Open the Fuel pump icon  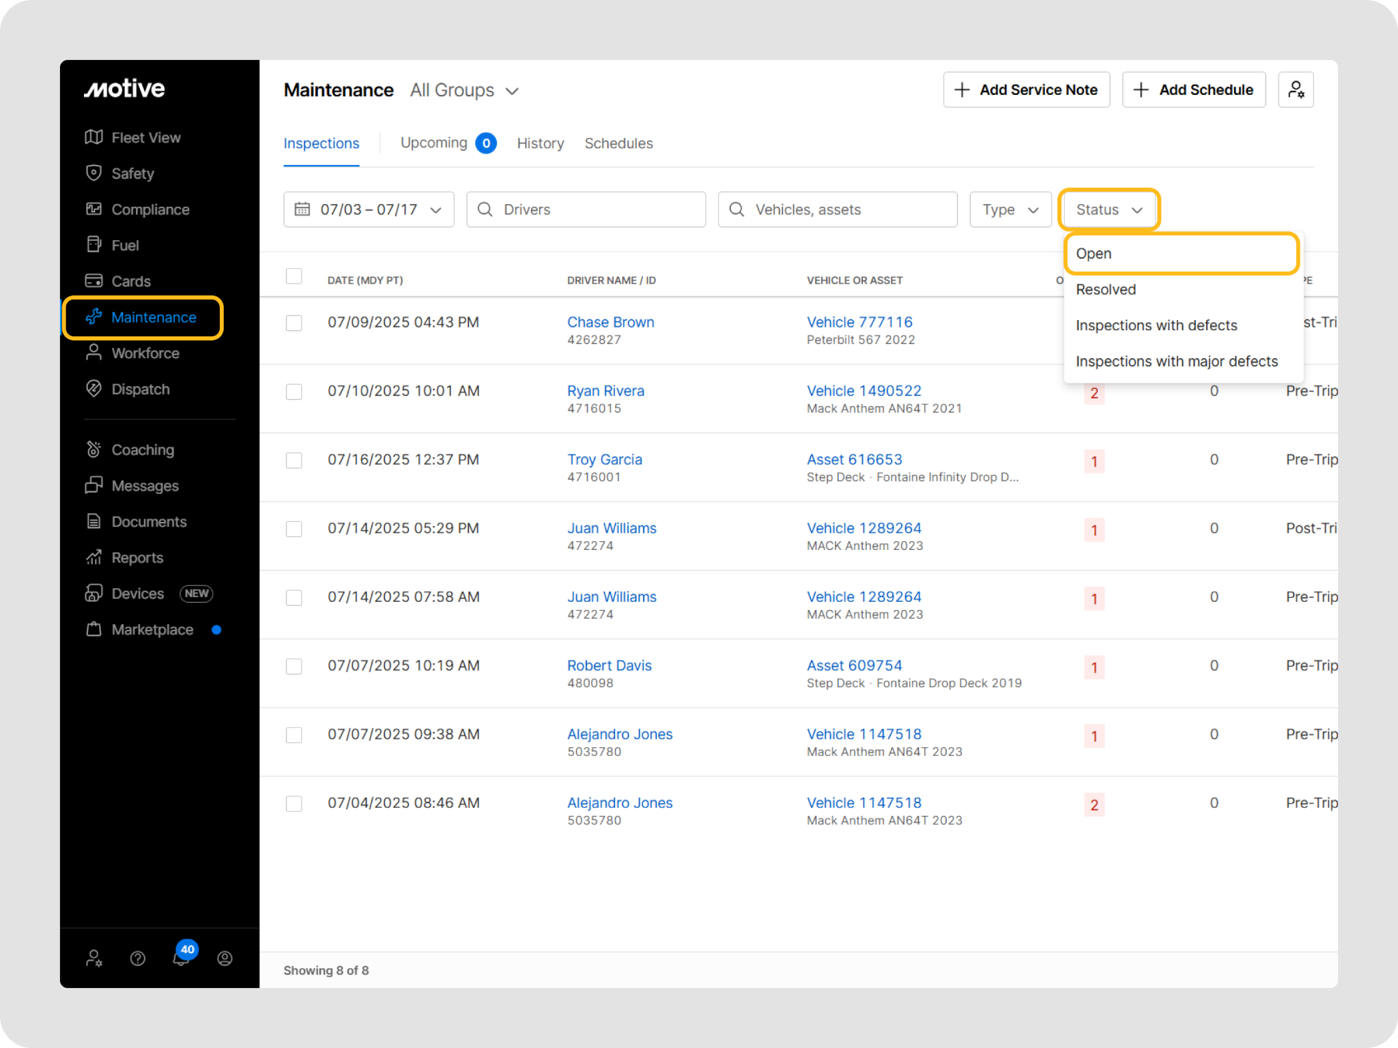[94, 245]
